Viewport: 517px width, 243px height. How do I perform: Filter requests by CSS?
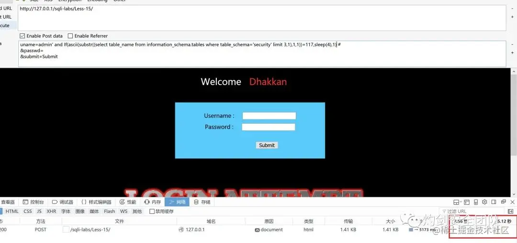coord(28,211)
